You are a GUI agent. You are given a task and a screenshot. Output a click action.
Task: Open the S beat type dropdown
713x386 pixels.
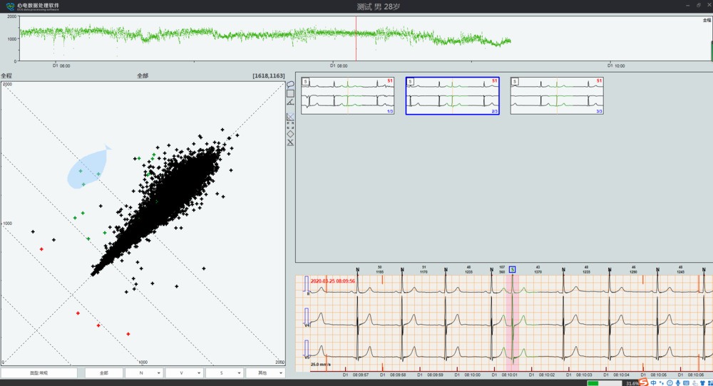coord(225,372)
